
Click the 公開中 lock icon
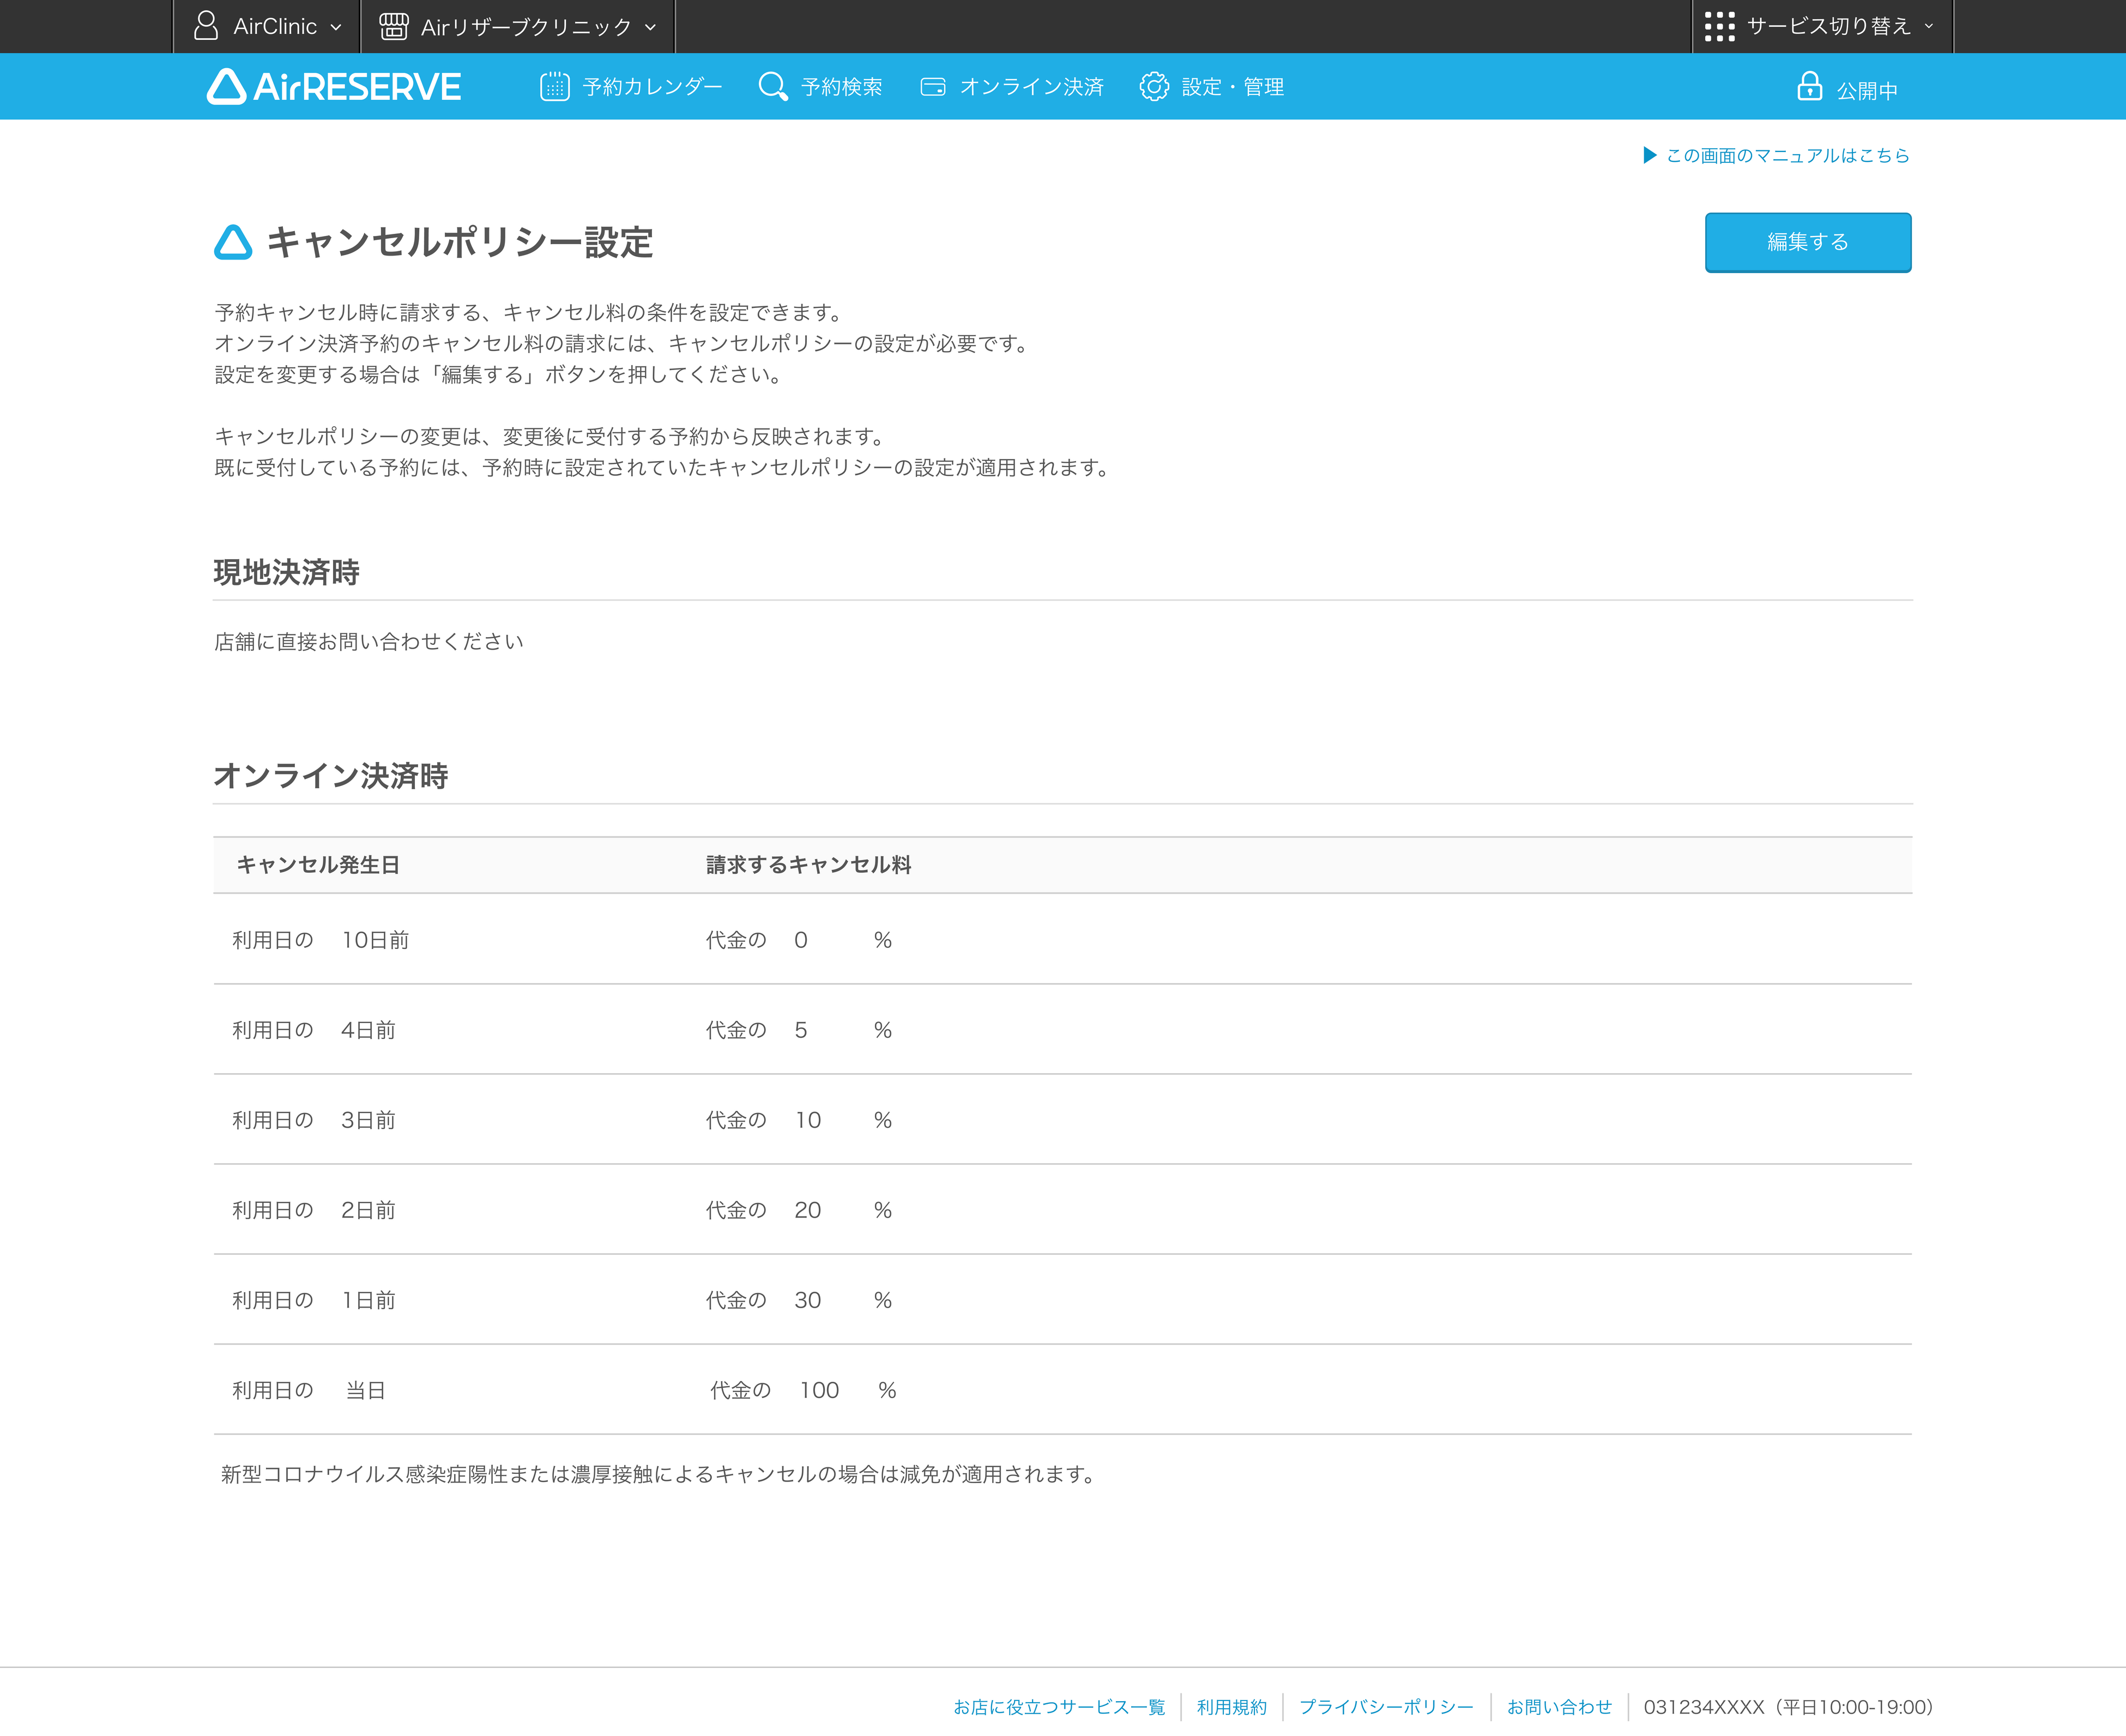1809,87
